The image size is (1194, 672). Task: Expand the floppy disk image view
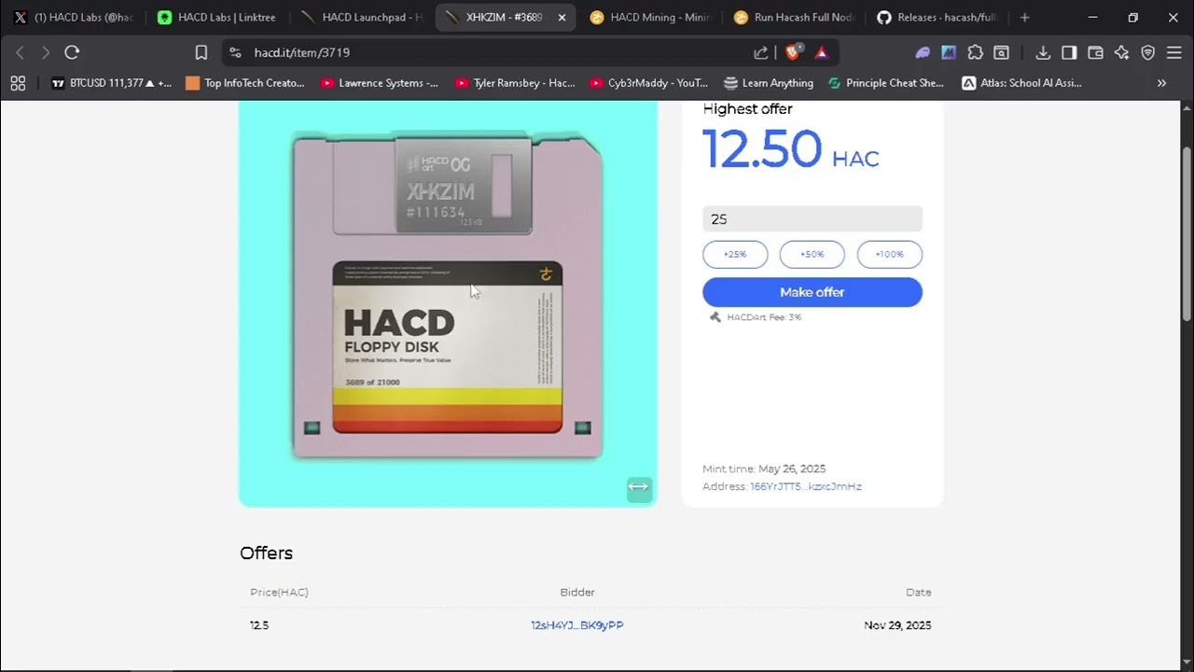pyautogui.click(x=638, y=486)
